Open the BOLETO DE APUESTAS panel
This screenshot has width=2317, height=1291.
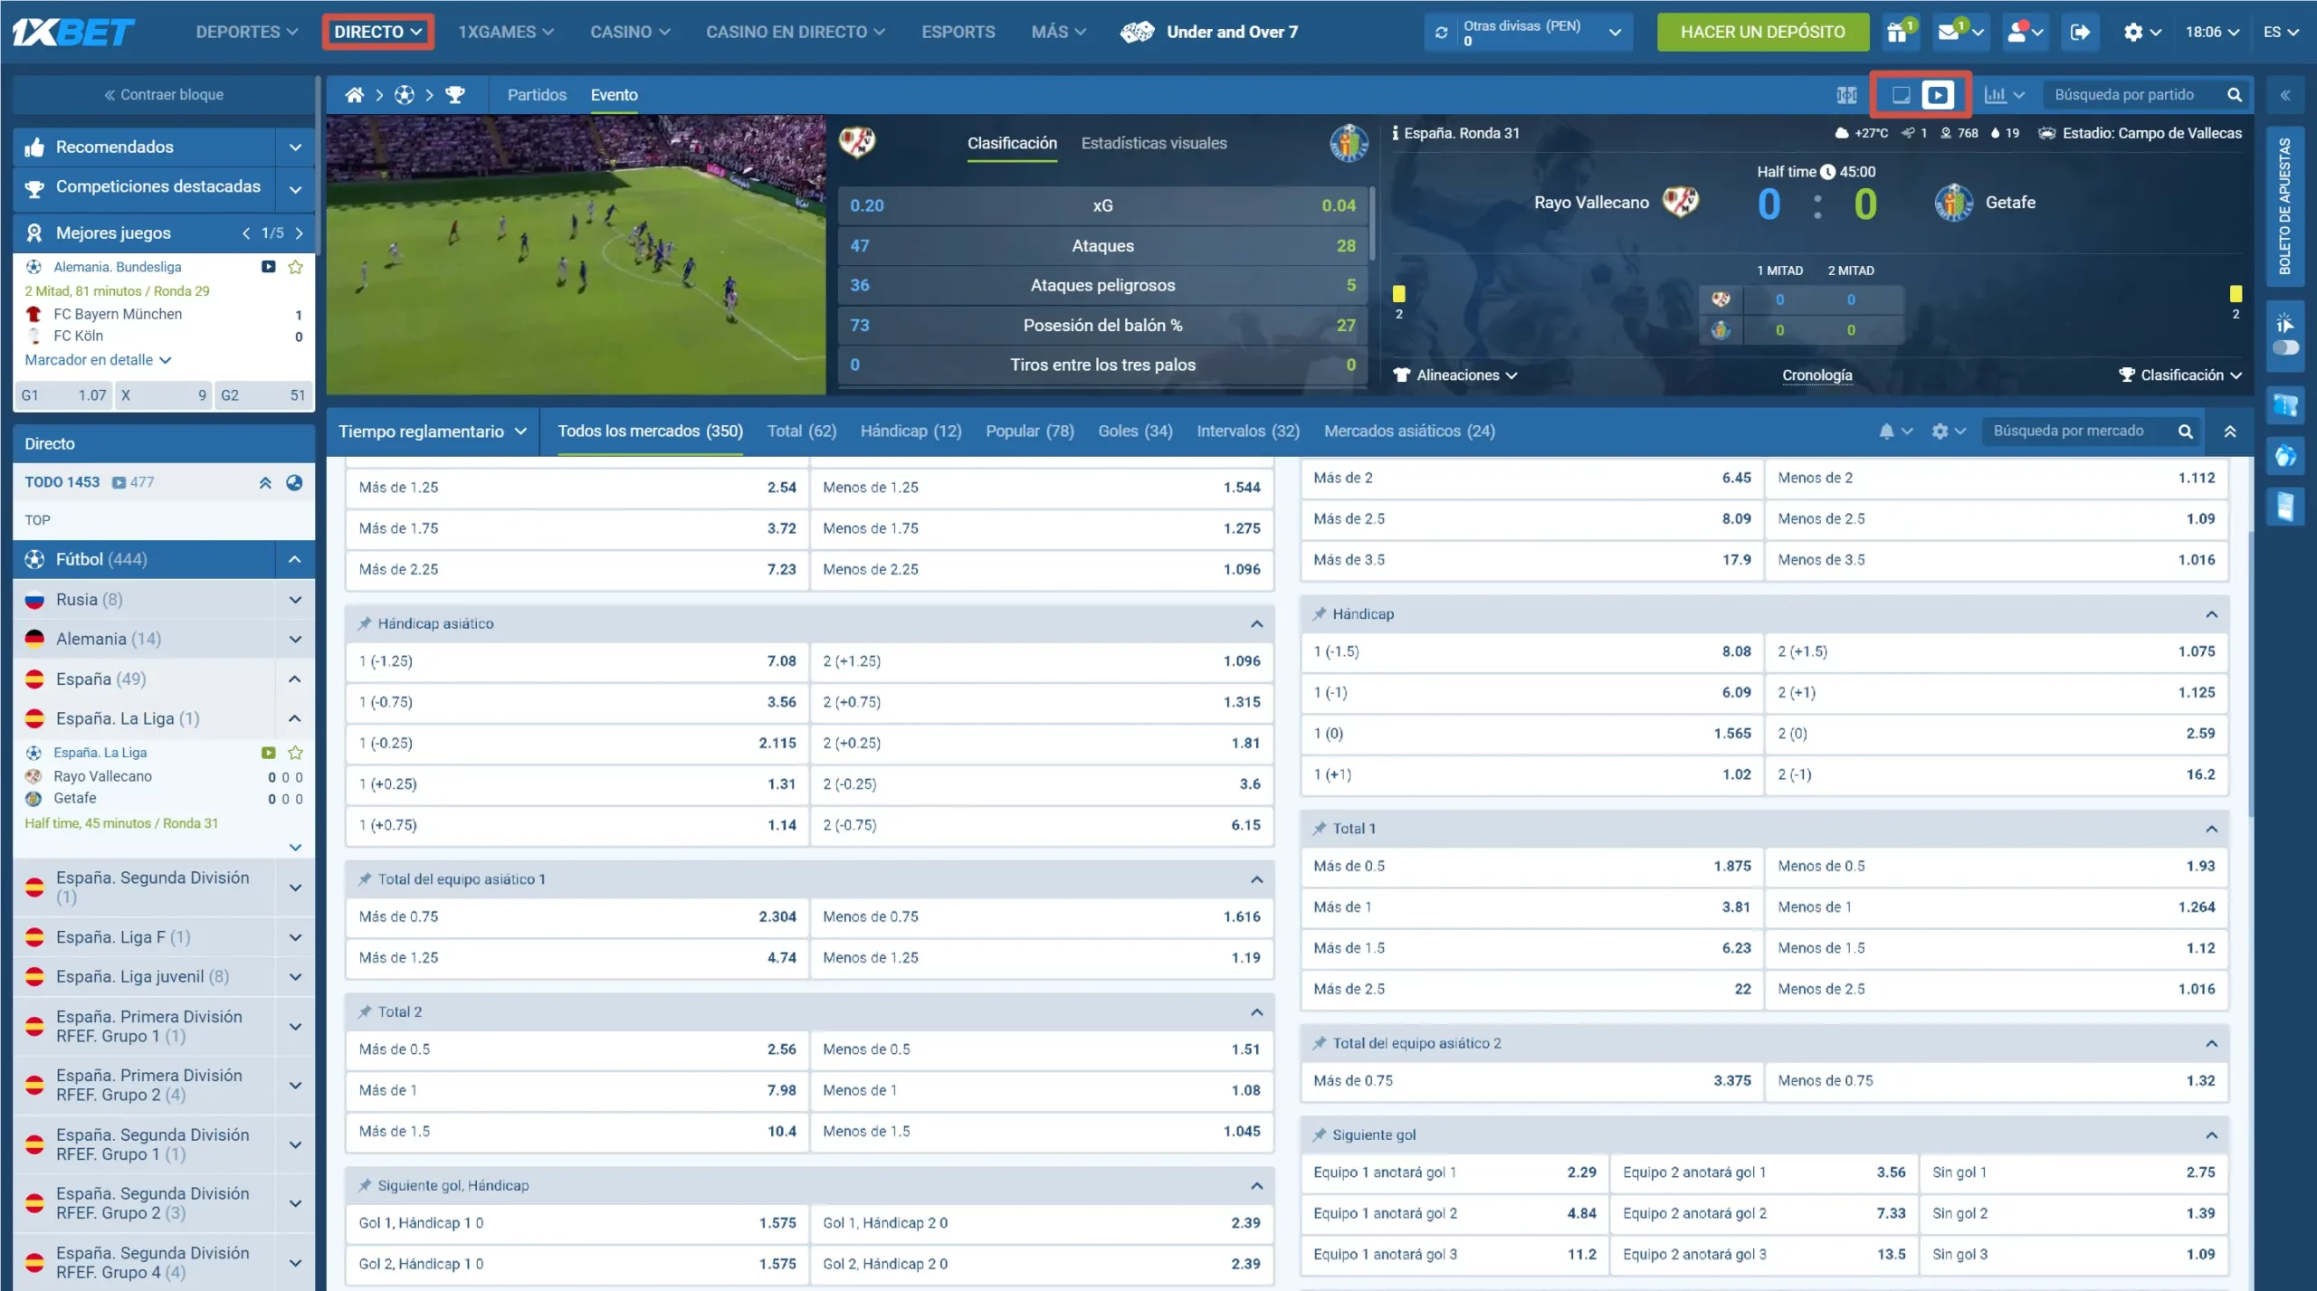pos(2284,205)
